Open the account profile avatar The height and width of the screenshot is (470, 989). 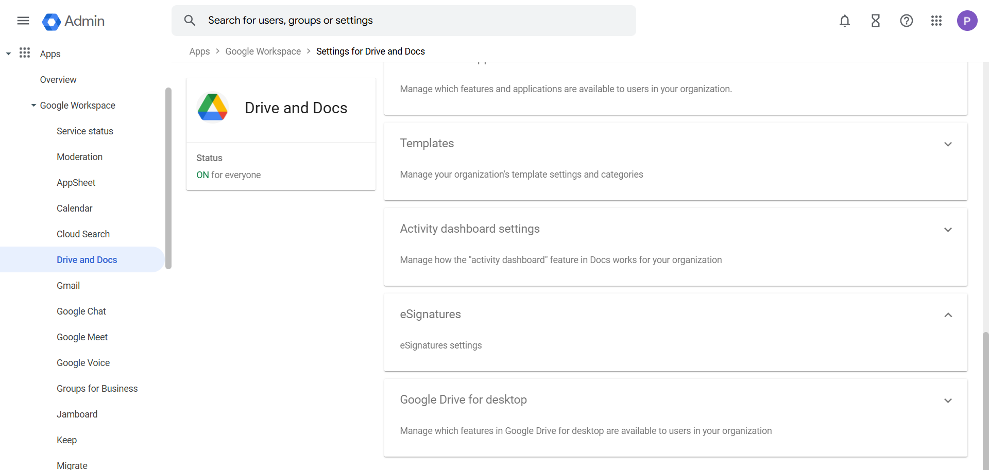[x=967, y=21]
